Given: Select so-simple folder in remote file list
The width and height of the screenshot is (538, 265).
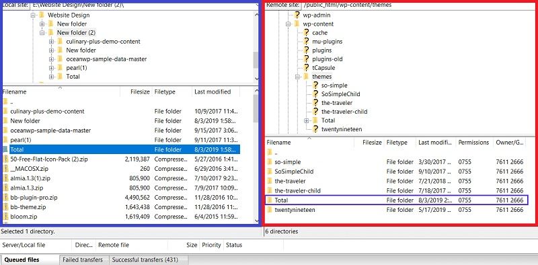Looking at the screenshot, I should coord(396,161).
